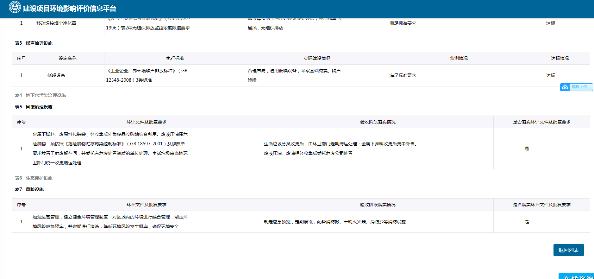This screenshot has height=279, width=594.
Task: Click the 制定应急预案 implementation text cell
Action: click(x=335, y=222)
